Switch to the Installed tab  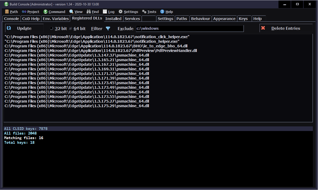[x=113, y=19]
